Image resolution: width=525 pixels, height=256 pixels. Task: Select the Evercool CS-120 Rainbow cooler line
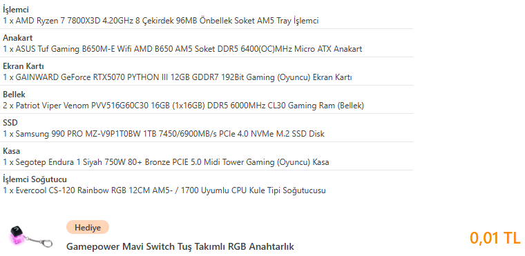coord(164,190)
